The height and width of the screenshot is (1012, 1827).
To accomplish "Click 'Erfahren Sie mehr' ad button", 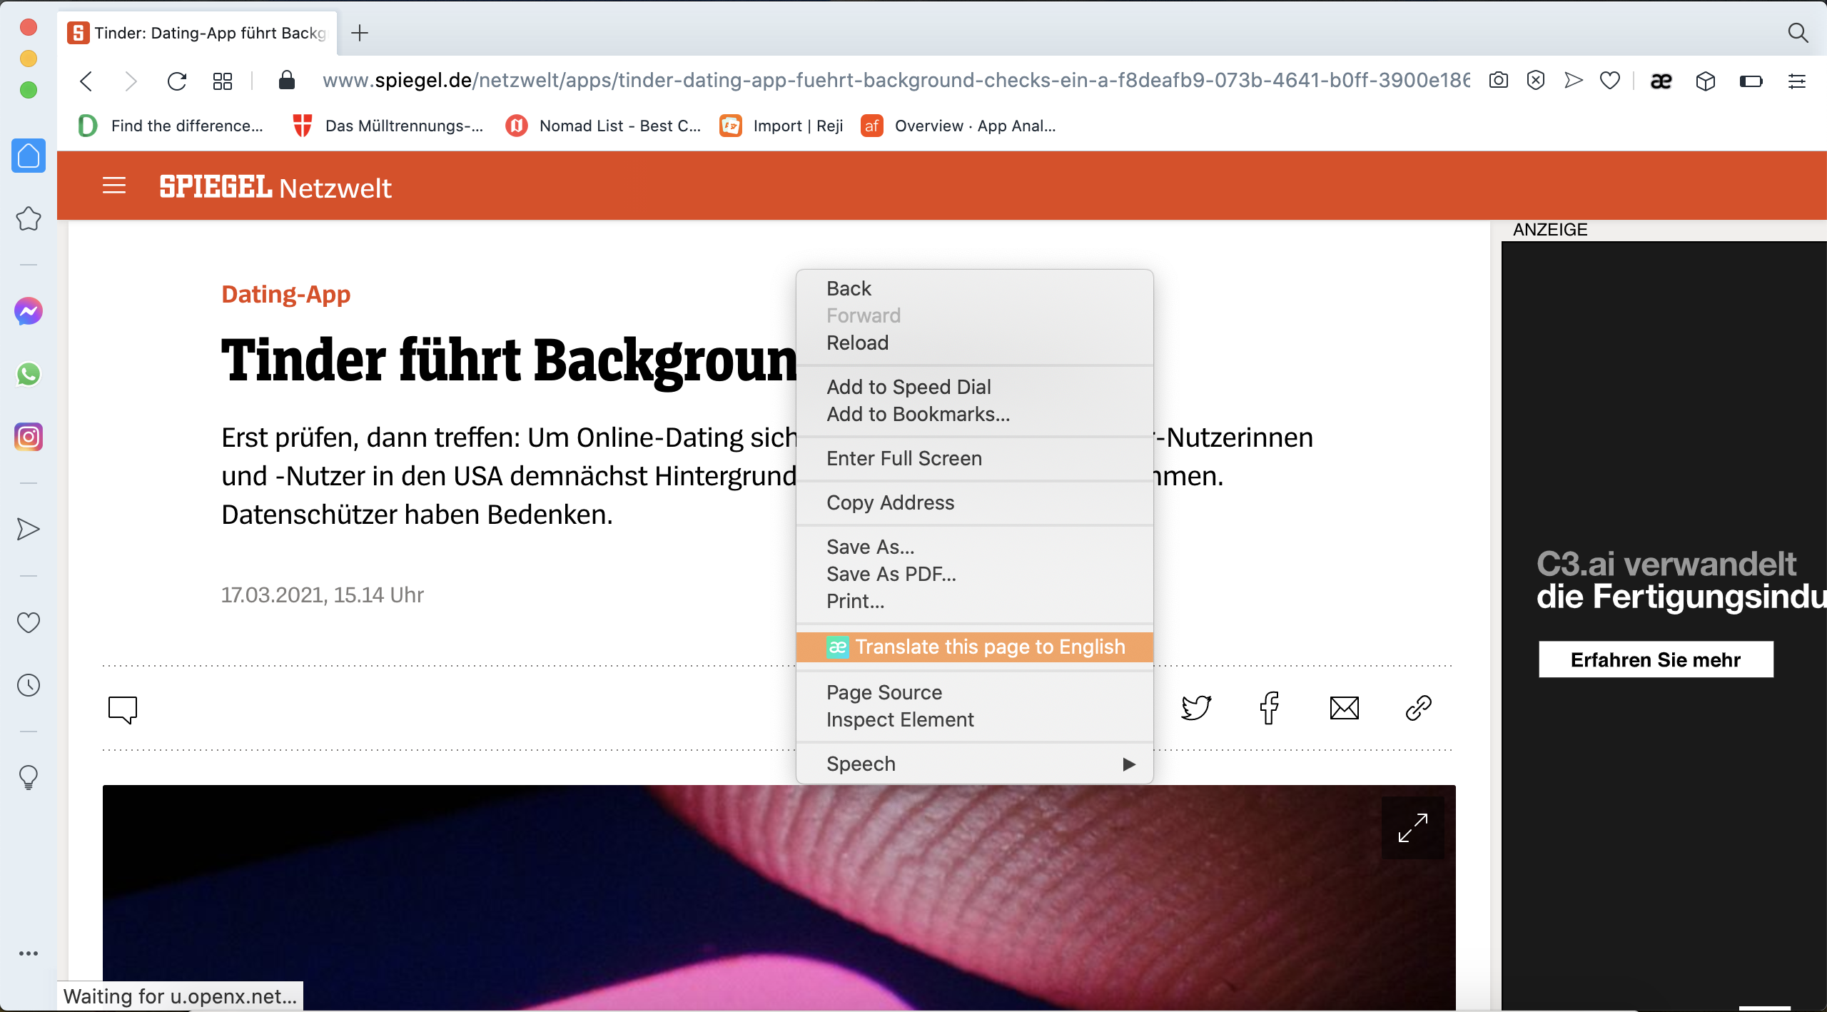I will [x=1656, y=659].
